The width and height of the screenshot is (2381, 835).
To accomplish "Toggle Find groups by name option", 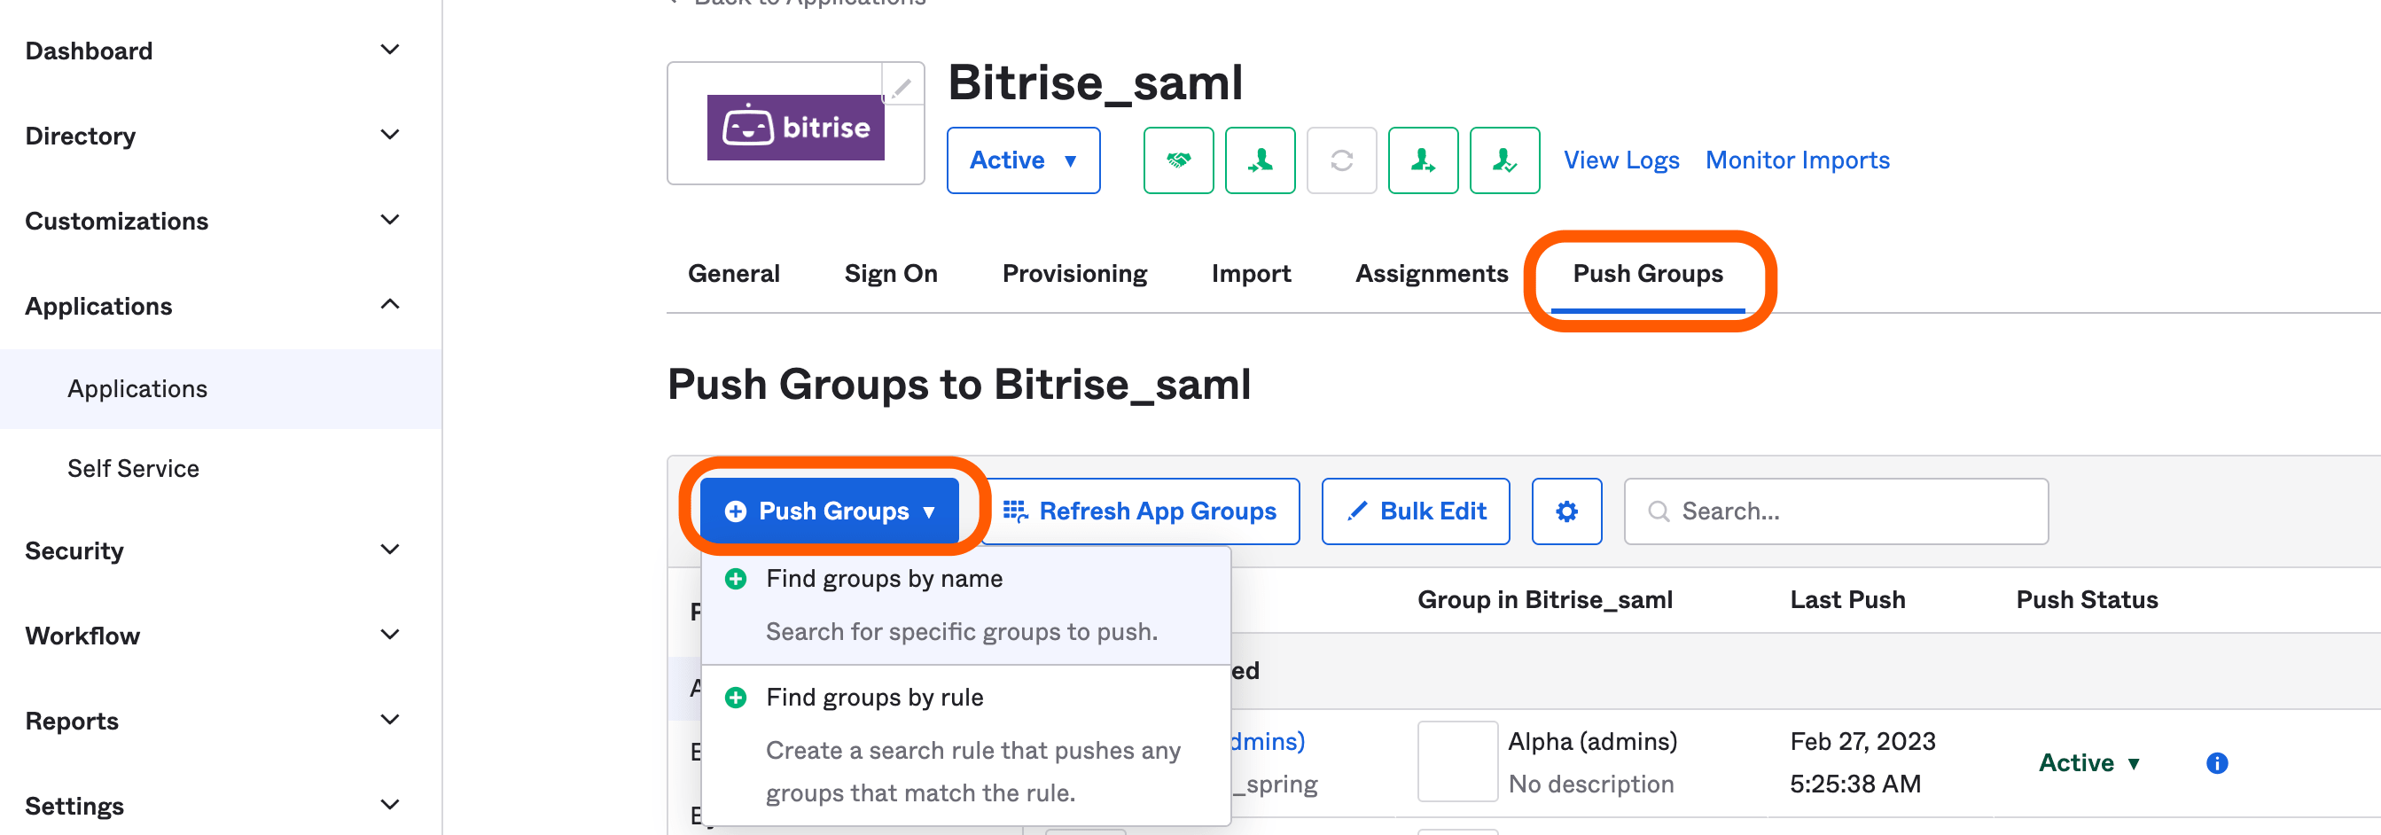I will tap(885, 578).
